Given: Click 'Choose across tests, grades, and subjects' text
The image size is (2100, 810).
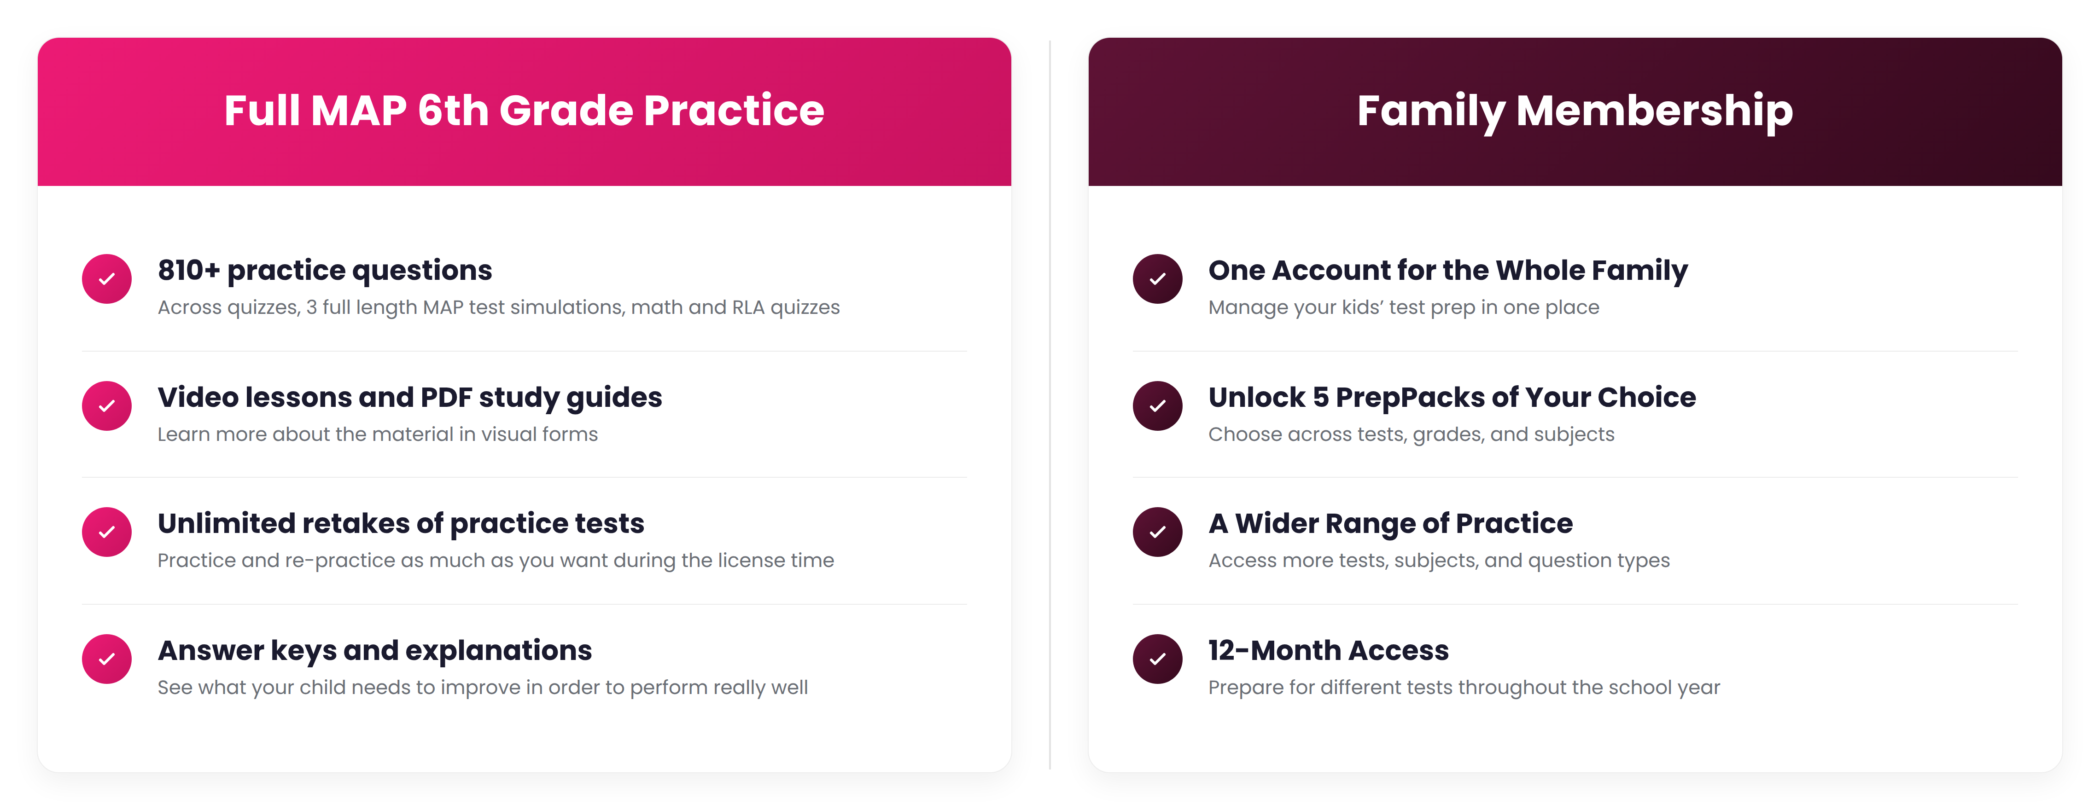Looking at the screenshot, I should coord(1411,434).
